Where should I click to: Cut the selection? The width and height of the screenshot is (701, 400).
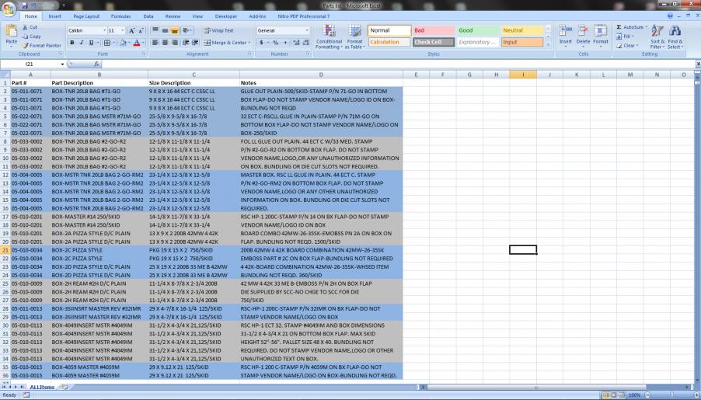(30, 27)
